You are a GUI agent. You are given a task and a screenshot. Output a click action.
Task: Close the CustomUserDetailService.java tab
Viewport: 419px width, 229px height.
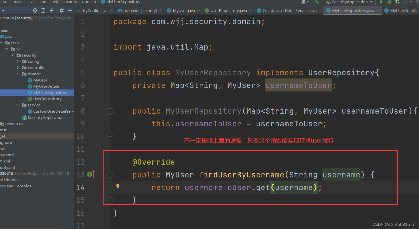coord(320,10)
